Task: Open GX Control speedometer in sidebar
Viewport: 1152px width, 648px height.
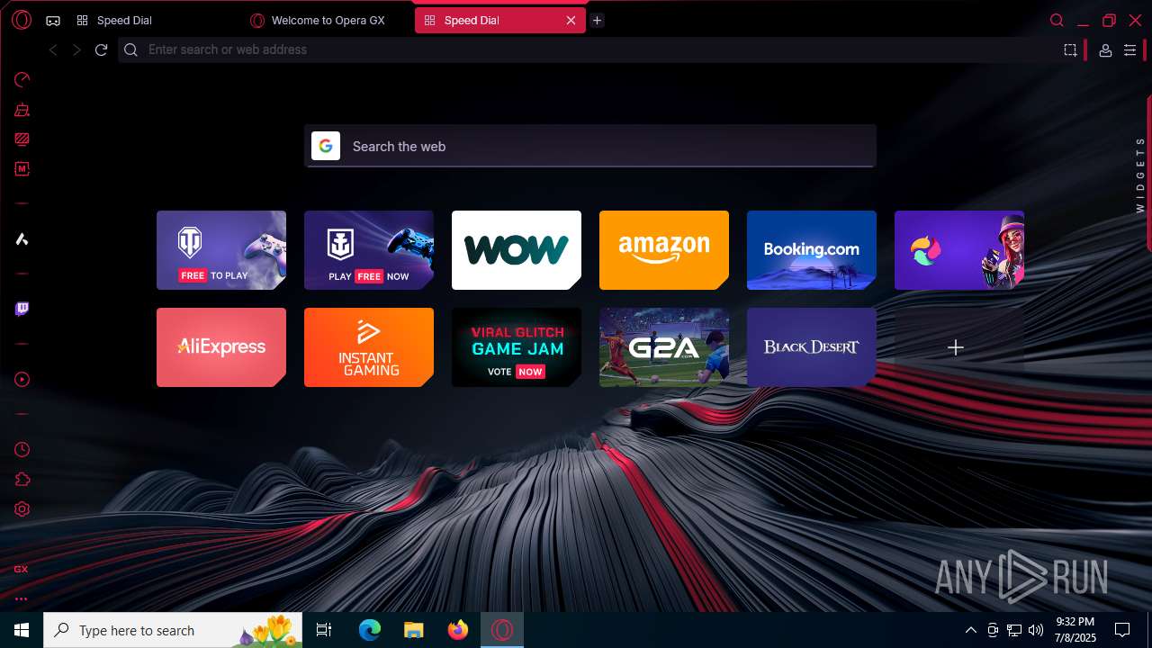Action: coord(22,80)
